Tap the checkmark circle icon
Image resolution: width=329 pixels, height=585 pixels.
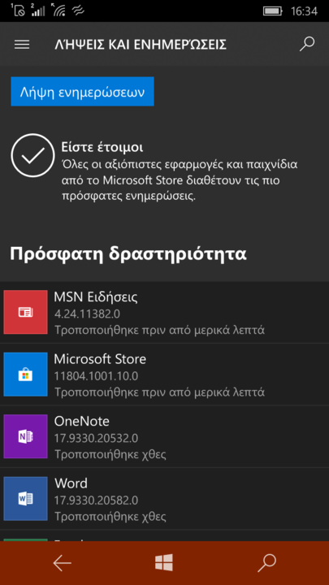coord(32,155)
